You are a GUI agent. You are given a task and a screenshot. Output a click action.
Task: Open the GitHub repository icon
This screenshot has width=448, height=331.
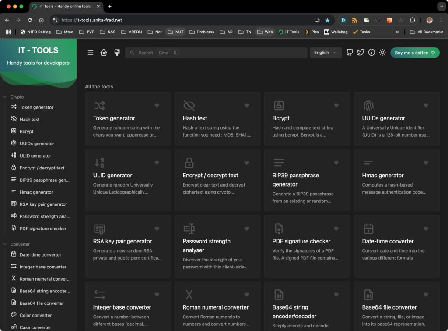click(350, 53)
